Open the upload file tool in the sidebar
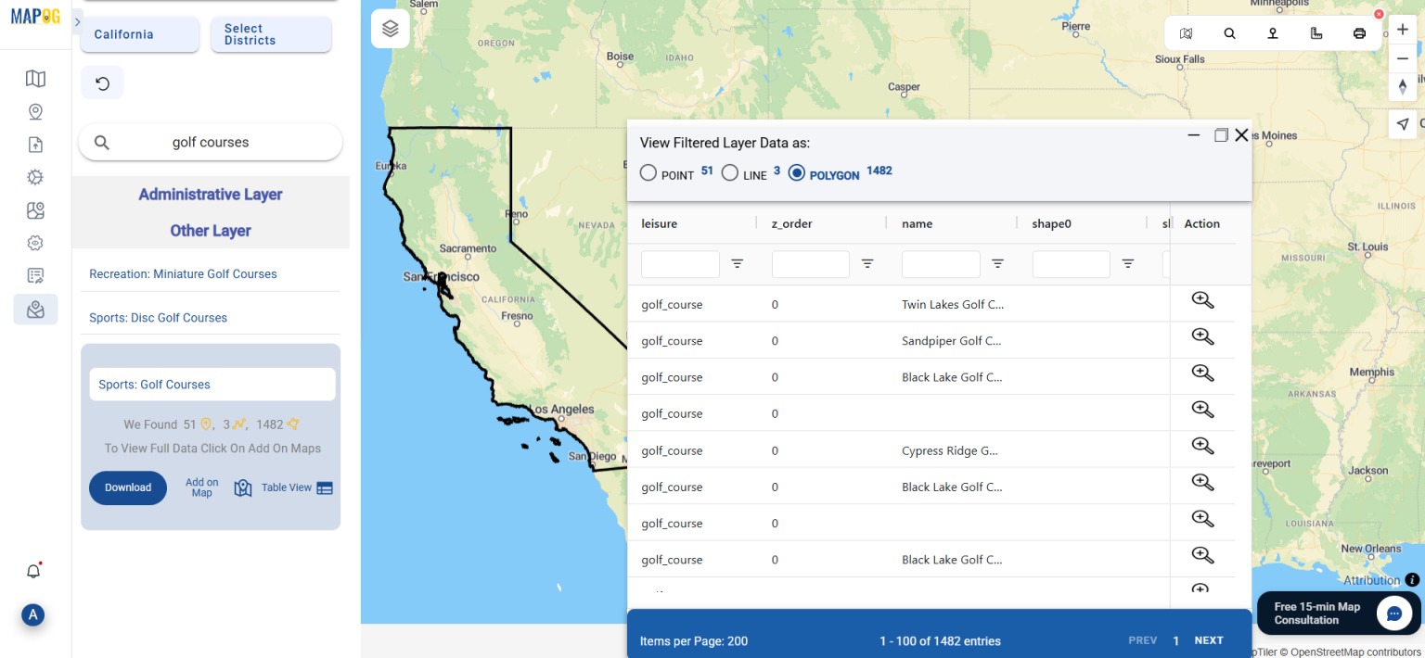 (35, 145)
